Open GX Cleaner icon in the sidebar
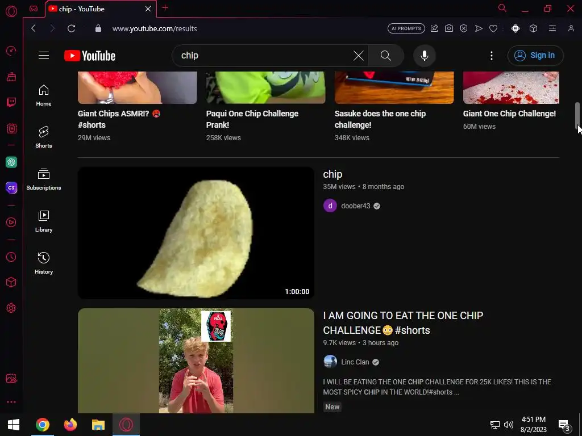Image resolution: width=582 pixels, height=436 pixels. (11, 77)
